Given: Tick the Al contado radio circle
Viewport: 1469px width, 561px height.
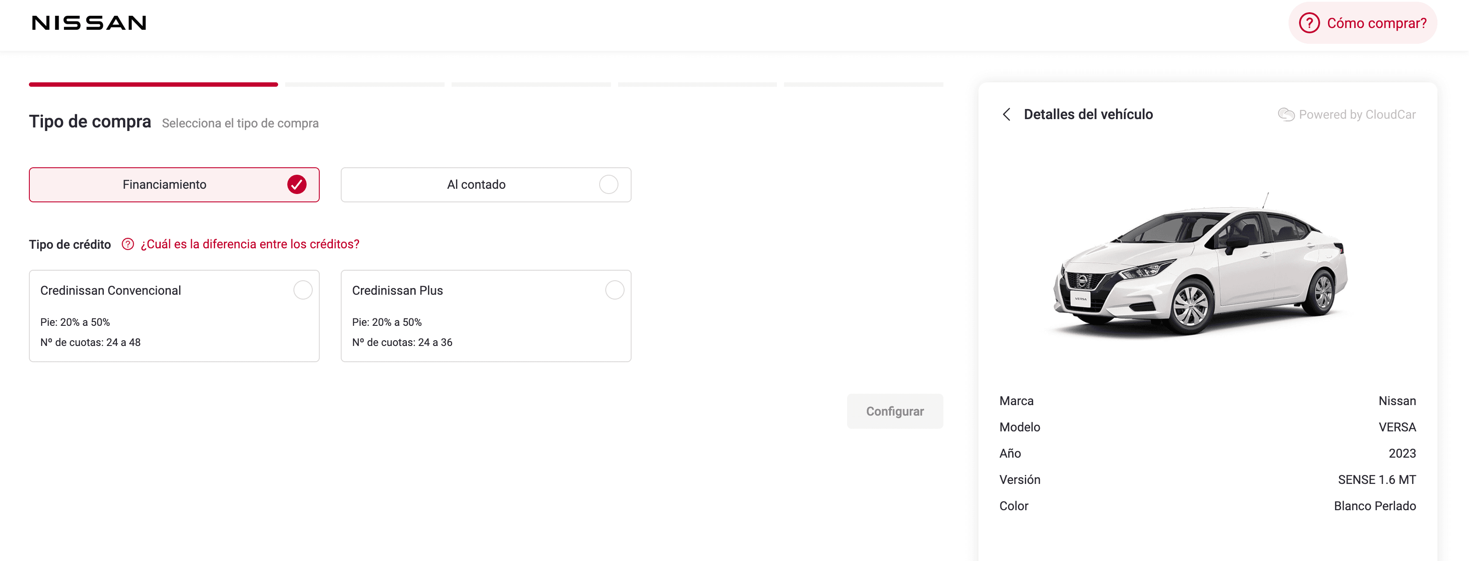Looking at the screenshot, I should (608, 185).
